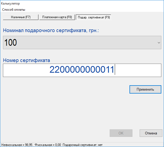The width and height of the screenshot is (164, 147).
Task: Click Фискальная = 0,00 status bar segment
Action: click(x=48, y=145)
